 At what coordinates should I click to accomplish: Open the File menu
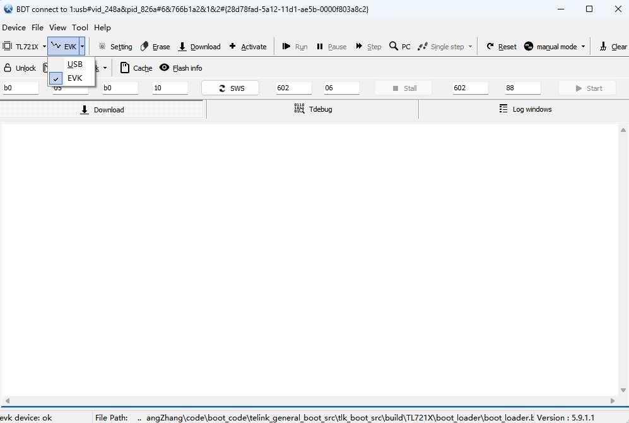[37, 28]
